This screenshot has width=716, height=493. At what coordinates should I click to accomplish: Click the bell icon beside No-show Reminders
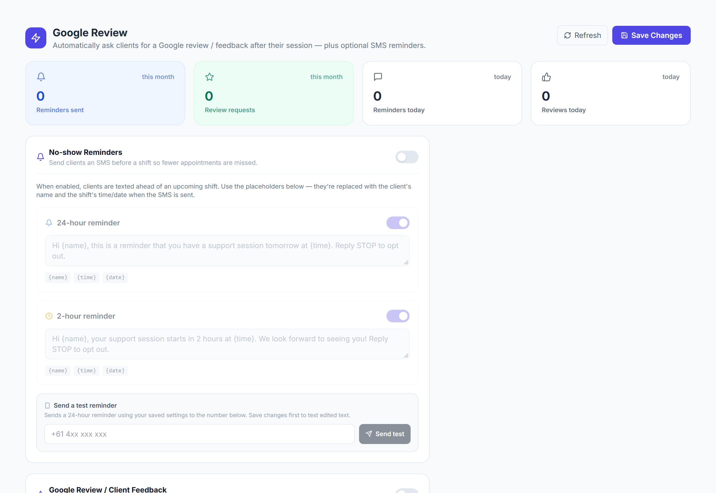41,157
